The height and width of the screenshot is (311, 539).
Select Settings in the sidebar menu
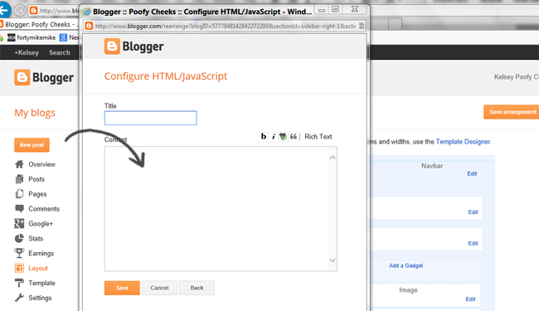[40, 298]
